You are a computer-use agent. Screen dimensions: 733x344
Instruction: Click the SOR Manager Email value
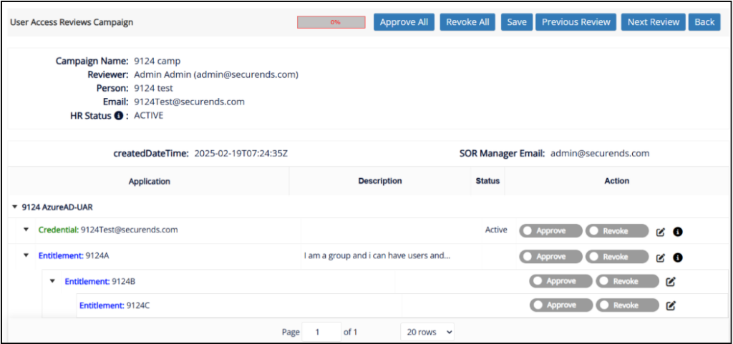click(x=600, y=153)
